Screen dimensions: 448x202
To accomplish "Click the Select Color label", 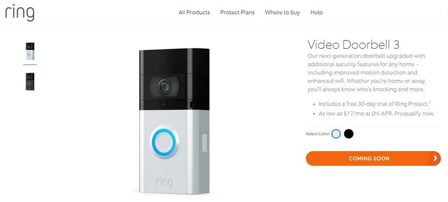I will 318,134.
